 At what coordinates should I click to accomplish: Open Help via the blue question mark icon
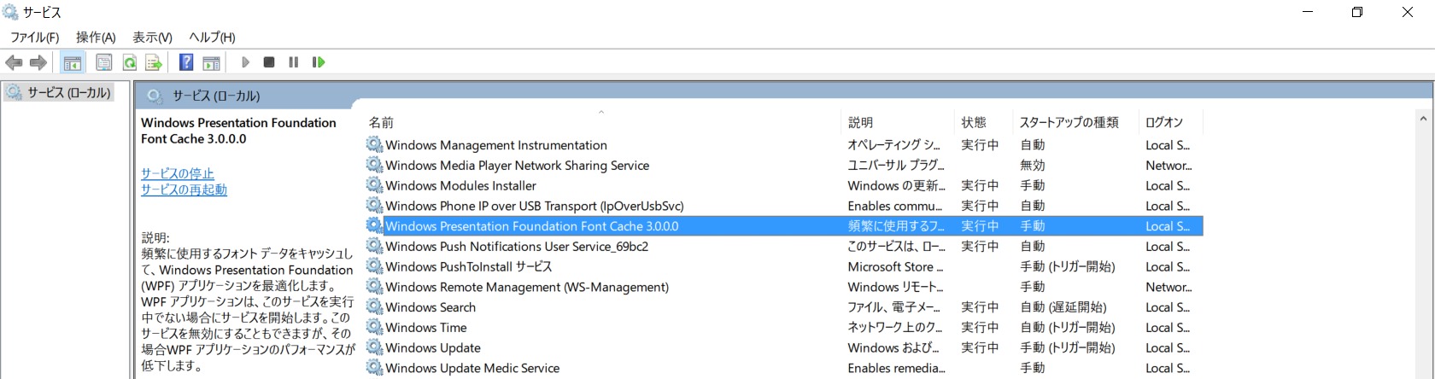coord(185,62)
